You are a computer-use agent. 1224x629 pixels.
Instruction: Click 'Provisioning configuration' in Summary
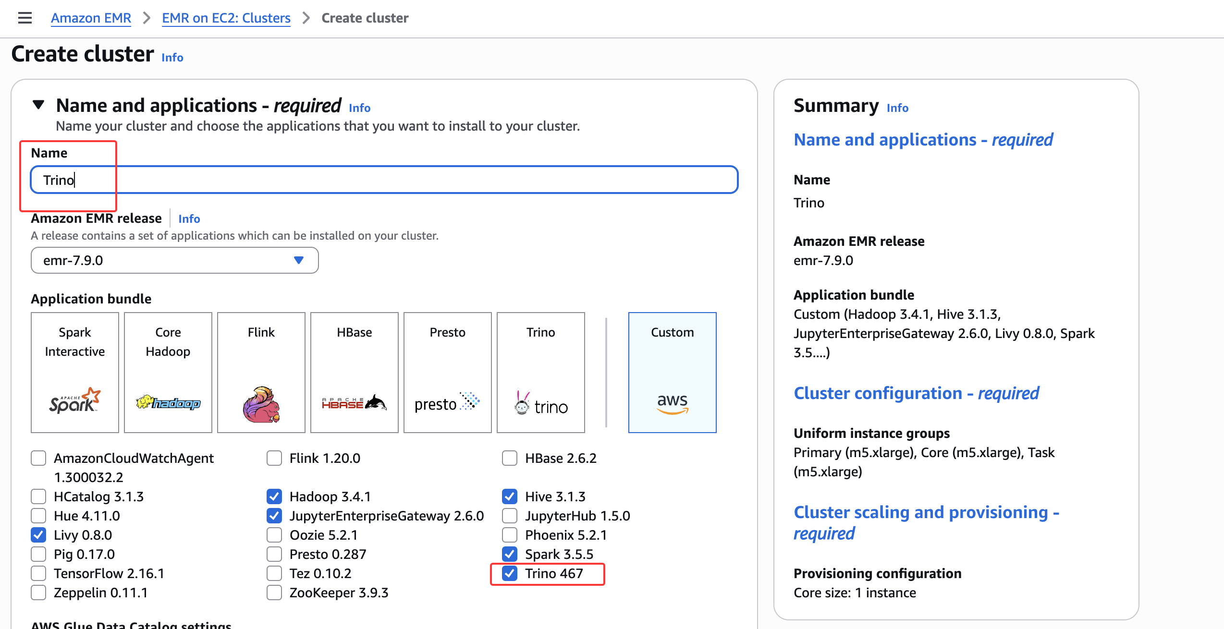click(878, 573)
